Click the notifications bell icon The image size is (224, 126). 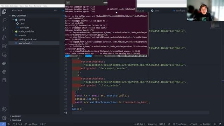point(220,124)
